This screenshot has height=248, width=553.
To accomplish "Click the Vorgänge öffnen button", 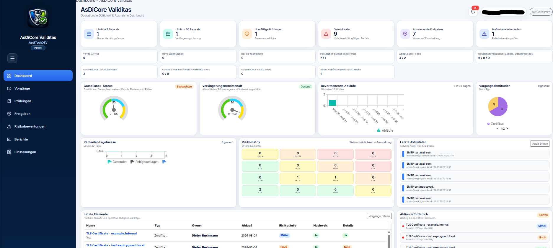I will pos(379,216).
